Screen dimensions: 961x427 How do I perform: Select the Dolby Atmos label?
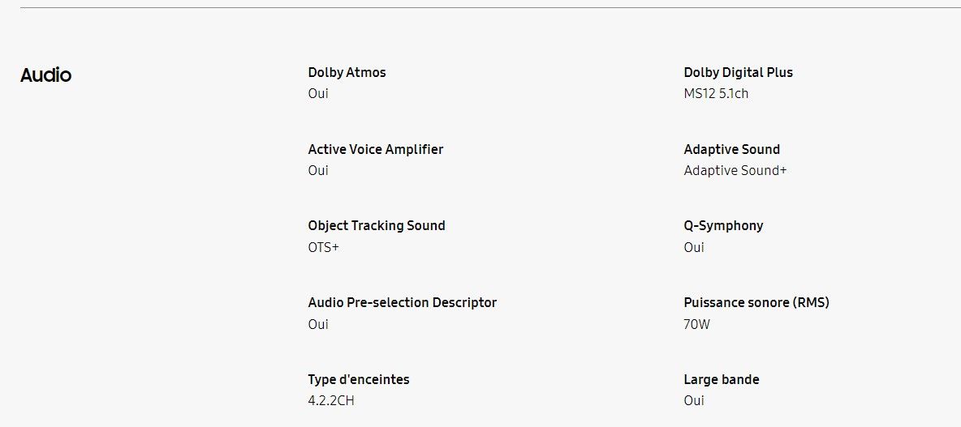[x=347, y=72]
